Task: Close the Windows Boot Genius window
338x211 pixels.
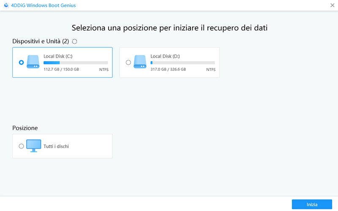Action: point(332,5)
